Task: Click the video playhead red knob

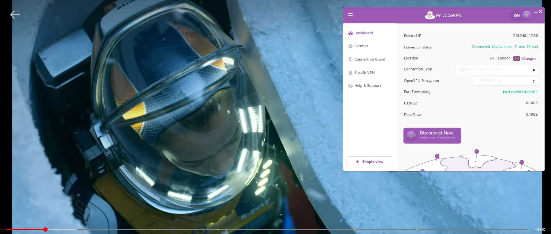Action: (45, 229)
